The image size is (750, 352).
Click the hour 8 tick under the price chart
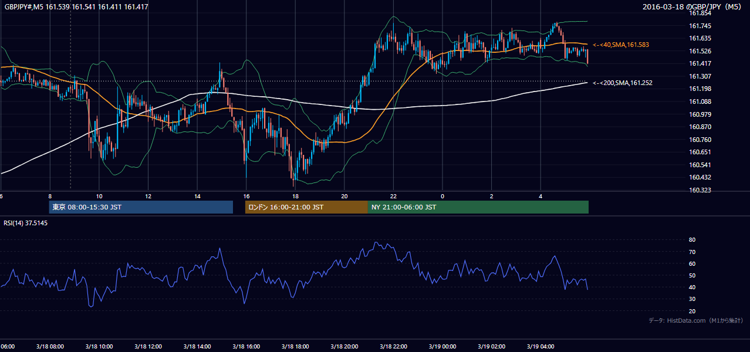(50, 197)
